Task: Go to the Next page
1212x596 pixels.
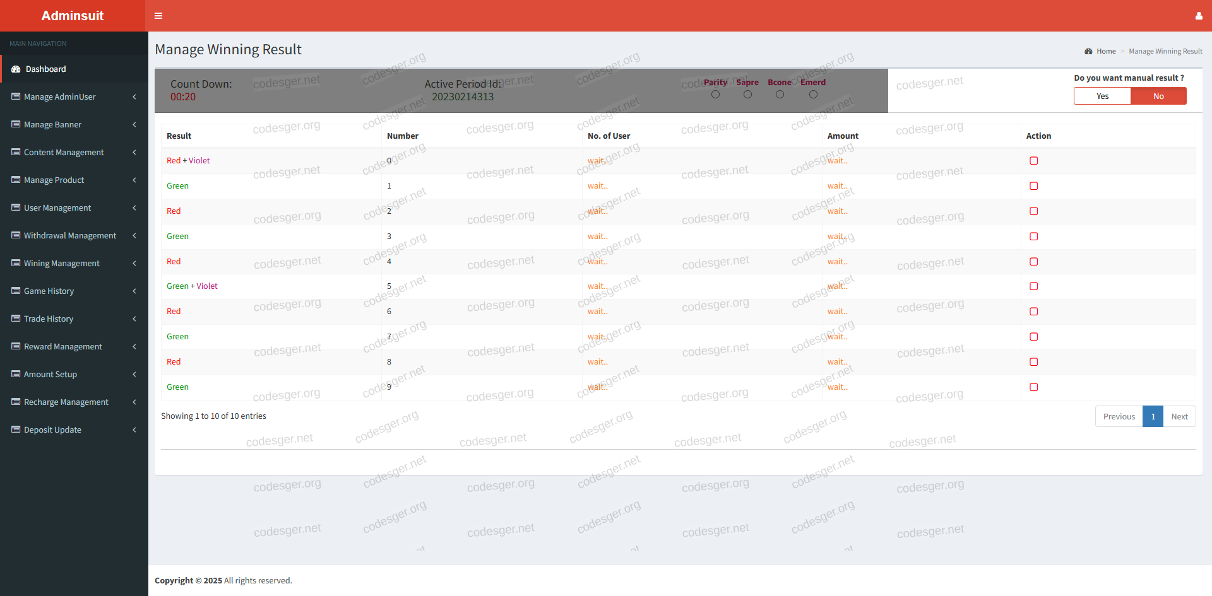Action: pos(1179,417)
